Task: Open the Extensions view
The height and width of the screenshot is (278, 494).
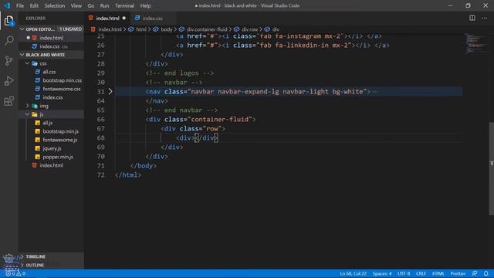Action: 8,101
